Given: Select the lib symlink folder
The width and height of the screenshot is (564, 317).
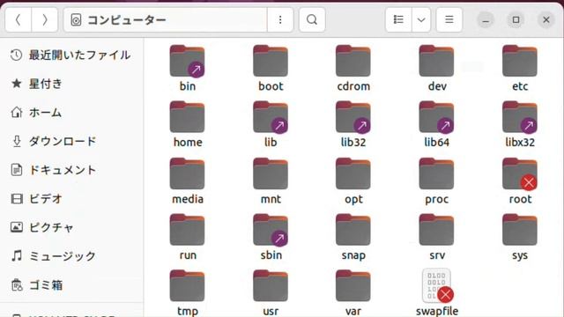Looking at the screenshot, I should coord(271,117).
